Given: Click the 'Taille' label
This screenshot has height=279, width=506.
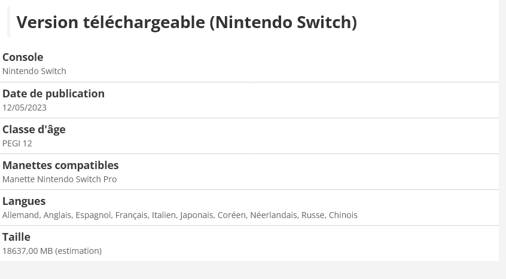Looking at the screenshot, I should (x=16, y=237).
